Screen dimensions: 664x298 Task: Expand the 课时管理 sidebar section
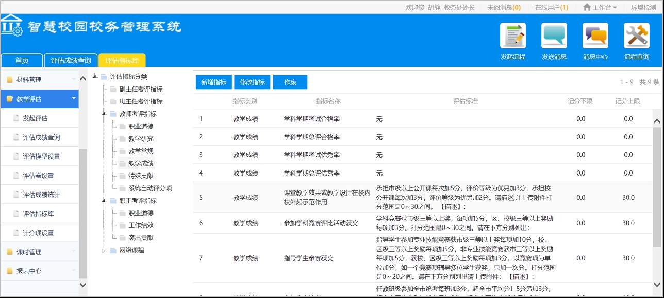point(74,252)
